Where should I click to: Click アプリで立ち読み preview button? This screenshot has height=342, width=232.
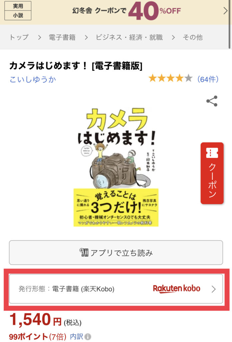pyautogui.click(x=116, y=252)
